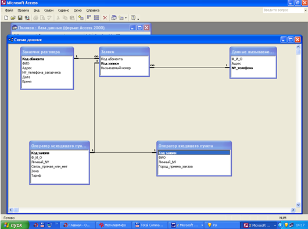This screenshot has height=229, width=308.
Task: Click the Show Table toolbar icon
Action: pyautogui.click(x=81, y=18)
